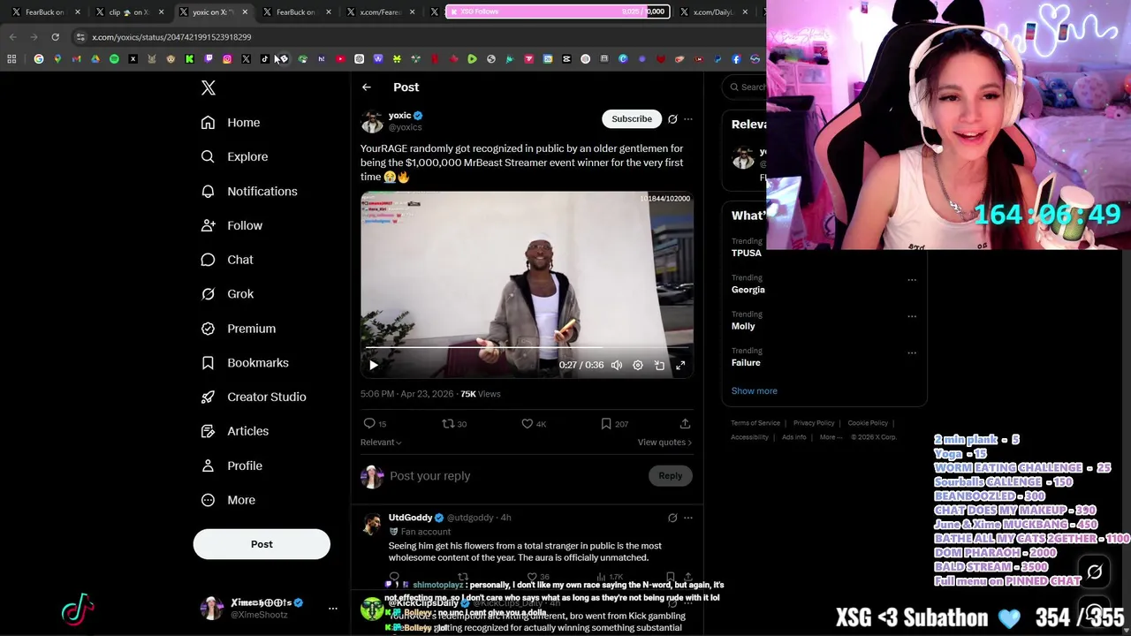Open options for Failure trend
This screenshot has width=1131, height=636.
click(912, 352)
